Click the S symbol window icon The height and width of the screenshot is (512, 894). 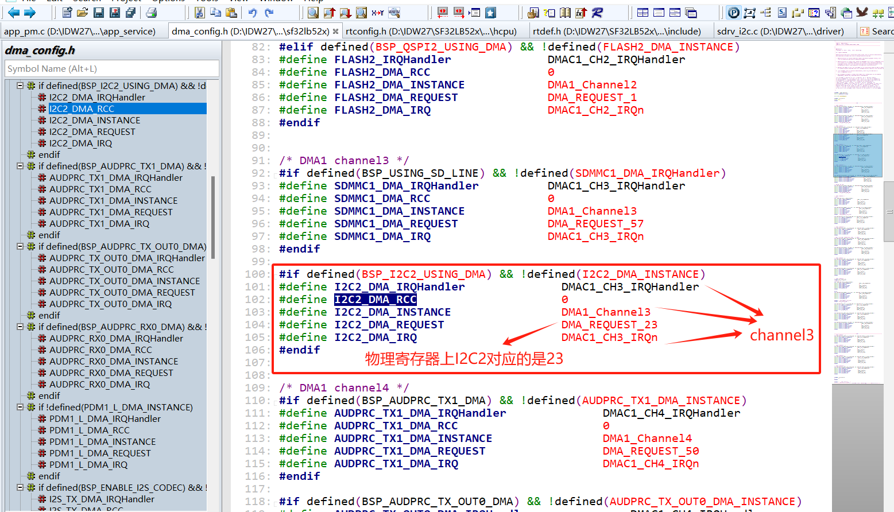click(782, 12)
